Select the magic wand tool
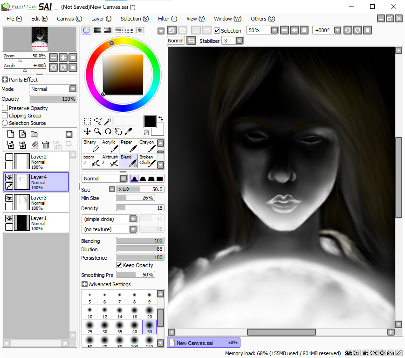This screenshot has width=405, height=358. [108, 121]
